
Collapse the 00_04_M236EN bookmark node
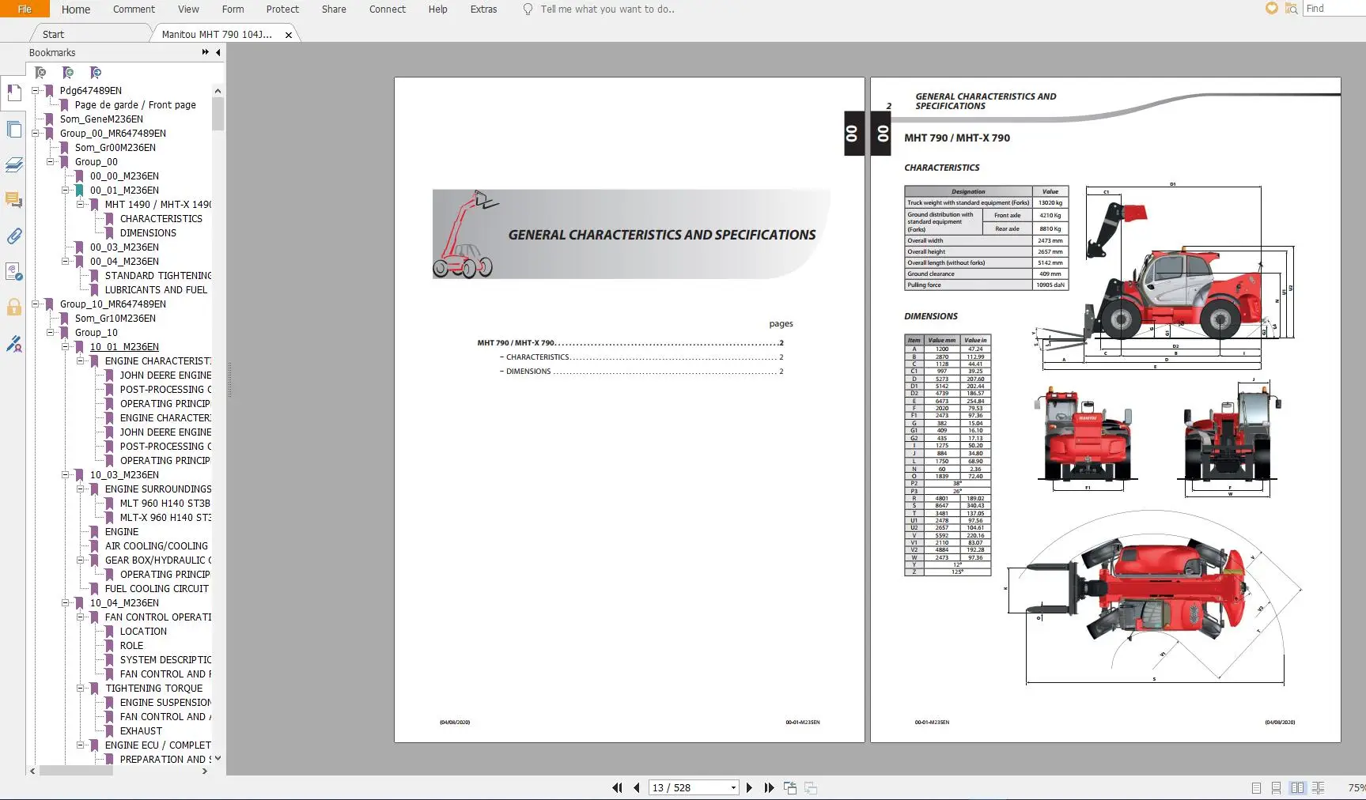(x=66, y=262)
